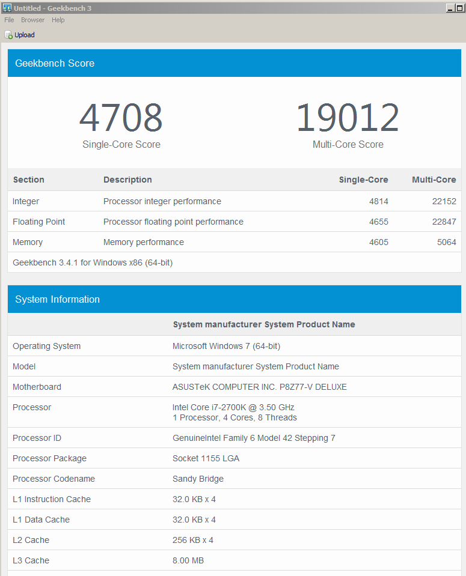This screenshot has height=576, width=466.
Task: Click 'Sandy Bridge' codename value
Action: click(198, 479)
